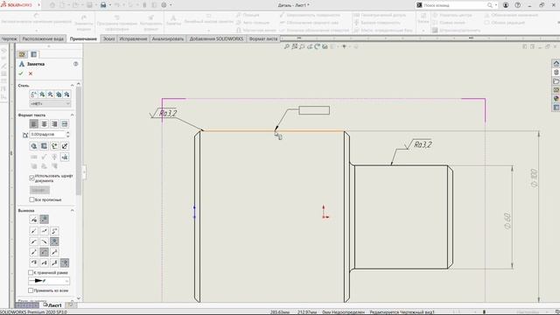Switch to the Формат листа tab
Image resolution: width=560 pixels, height=315 pixels.
pyautogui.click(x=263, y=38)
